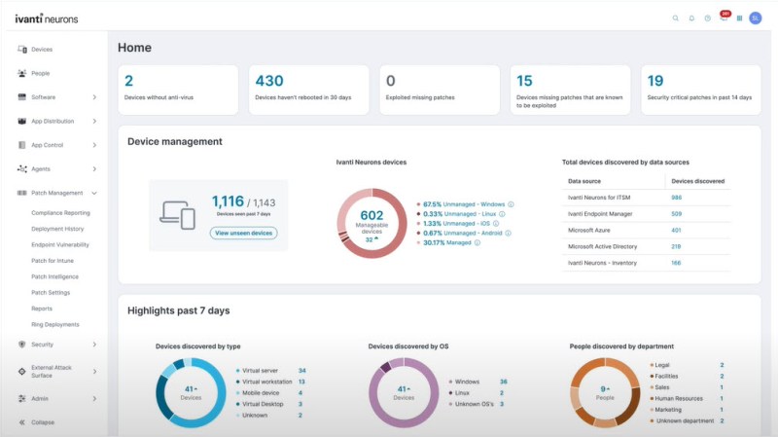Image resolution: width=778 pixels, height=437 pixels.
Task: Open the 15 devices missing patches card
Action: tap(570, 90)
